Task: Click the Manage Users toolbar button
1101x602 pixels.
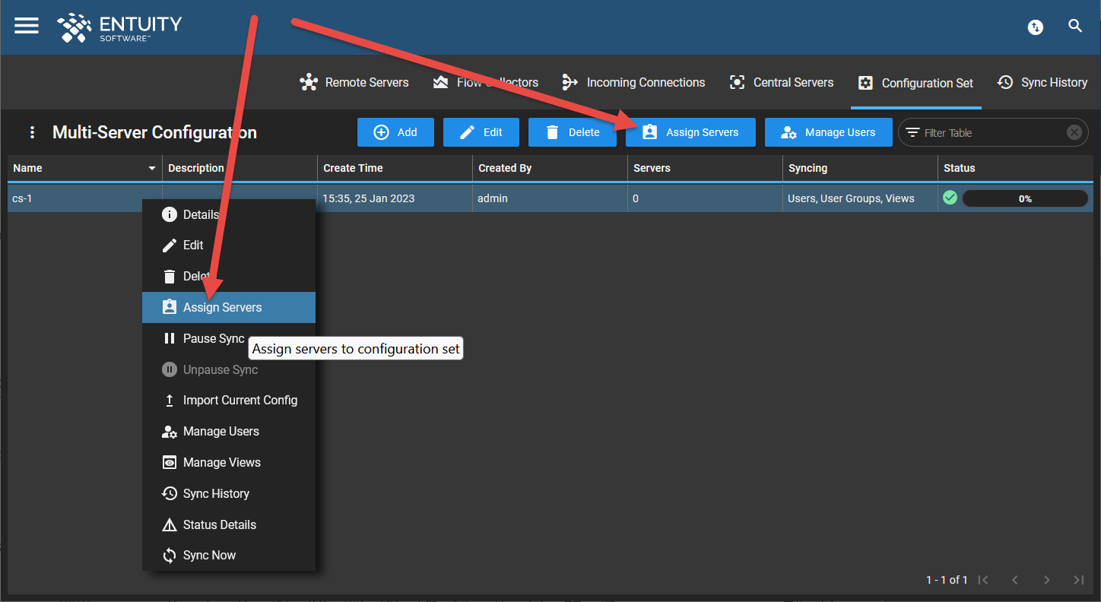Action: [x=829, y=132]
